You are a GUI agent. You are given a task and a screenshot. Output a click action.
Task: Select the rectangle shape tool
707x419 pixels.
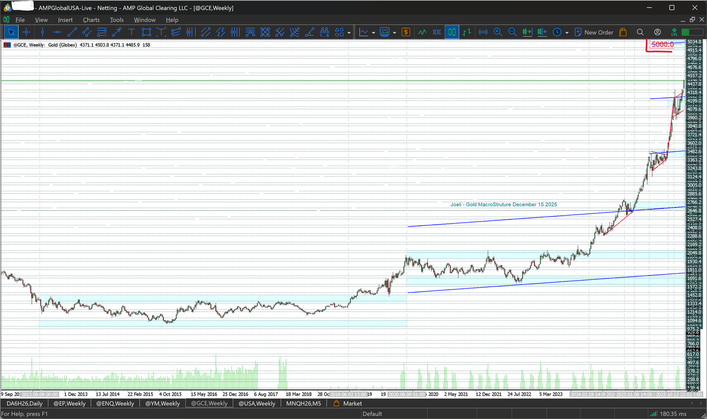pyautogui.click(x=146, y=32)
